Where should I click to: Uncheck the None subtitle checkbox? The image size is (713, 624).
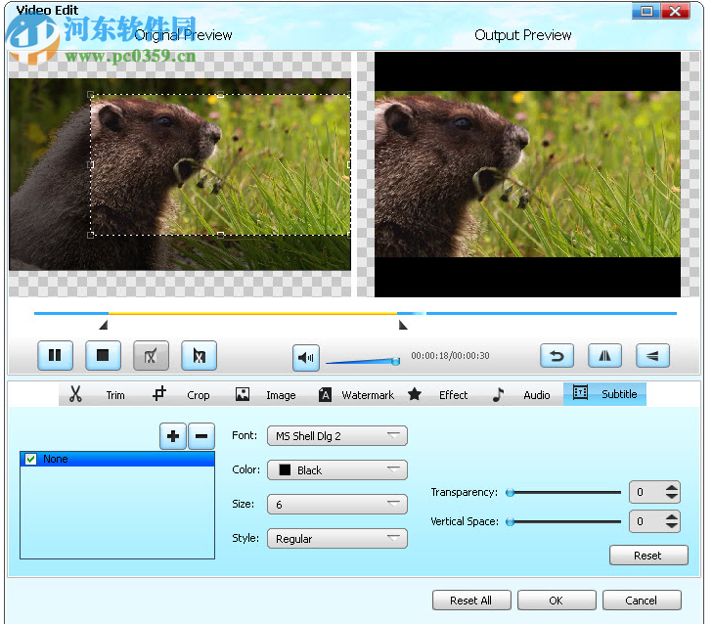[31, 459]
